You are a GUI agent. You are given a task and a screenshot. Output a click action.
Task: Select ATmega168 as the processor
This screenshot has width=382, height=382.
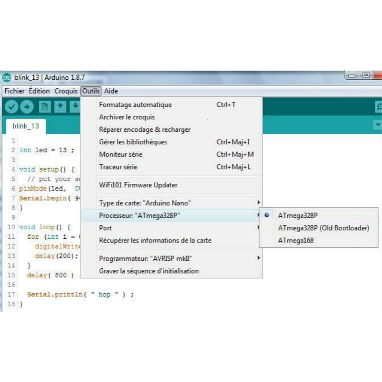click(x=296, y=241)
